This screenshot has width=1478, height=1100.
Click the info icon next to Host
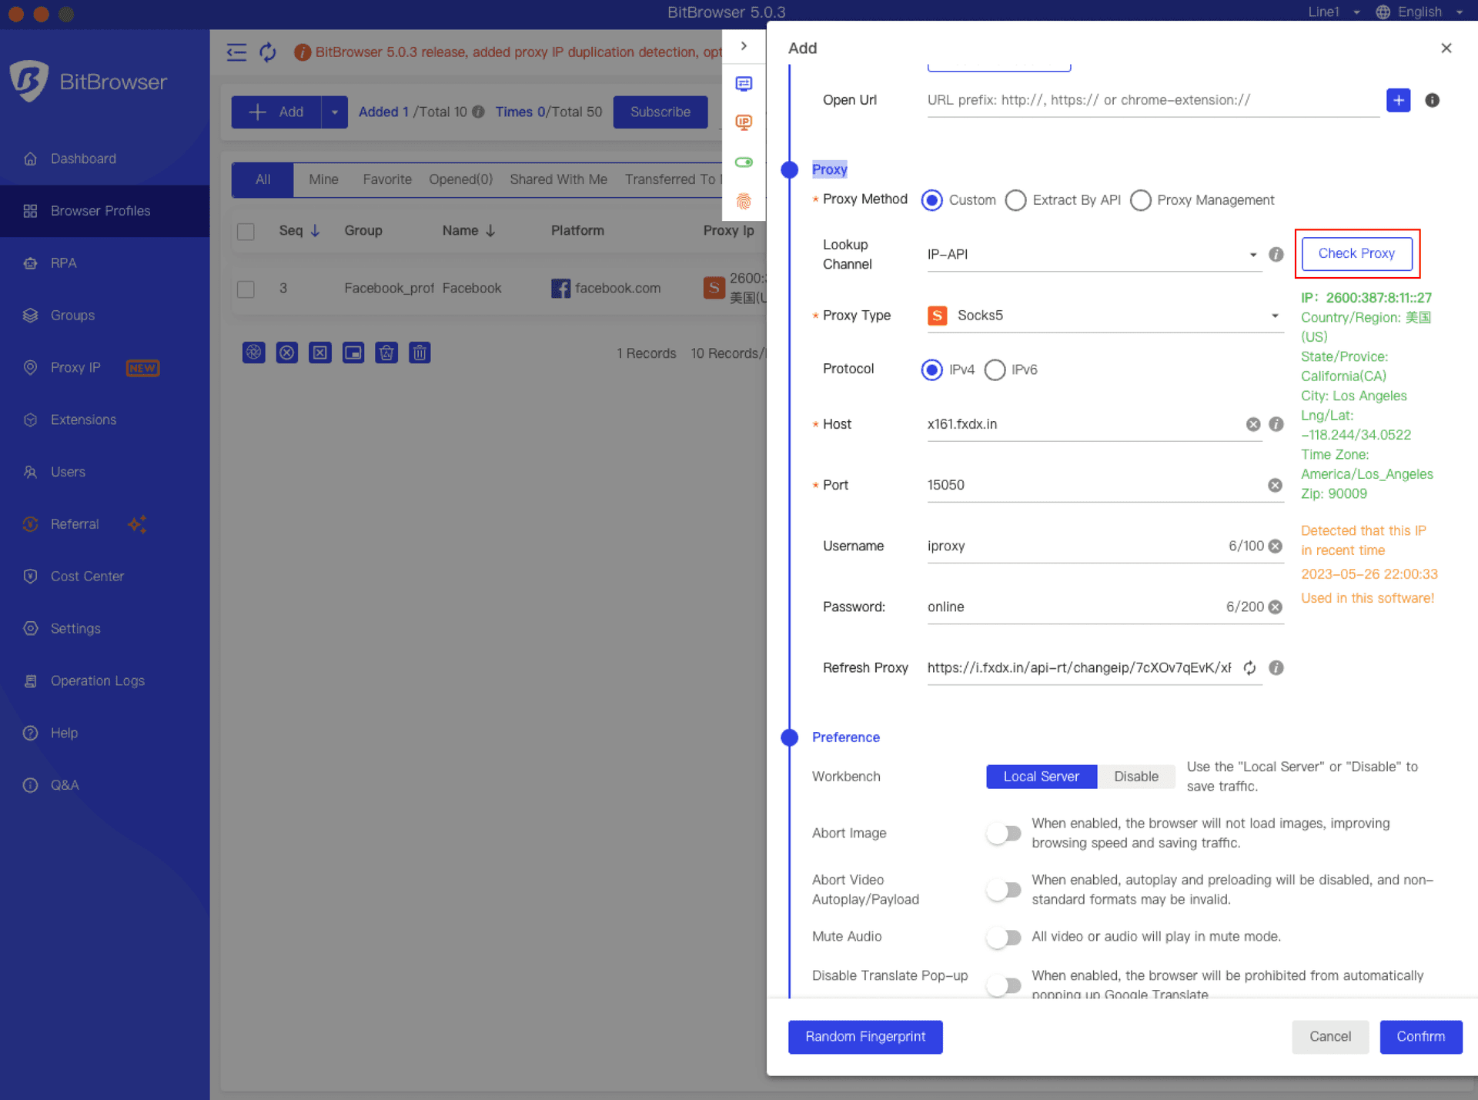(x=1276, y=423)
